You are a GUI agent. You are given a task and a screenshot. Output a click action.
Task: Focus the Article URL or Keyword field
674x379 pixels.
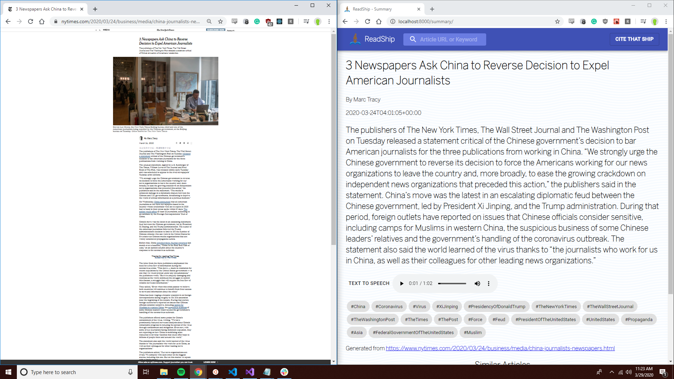(x=448, y=39)
